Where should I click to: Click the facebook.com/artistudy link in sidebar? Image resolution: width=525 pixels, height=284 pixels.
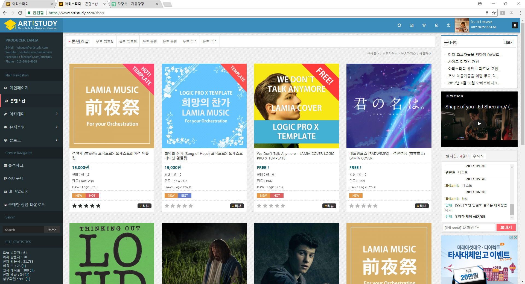coord(36,57)
